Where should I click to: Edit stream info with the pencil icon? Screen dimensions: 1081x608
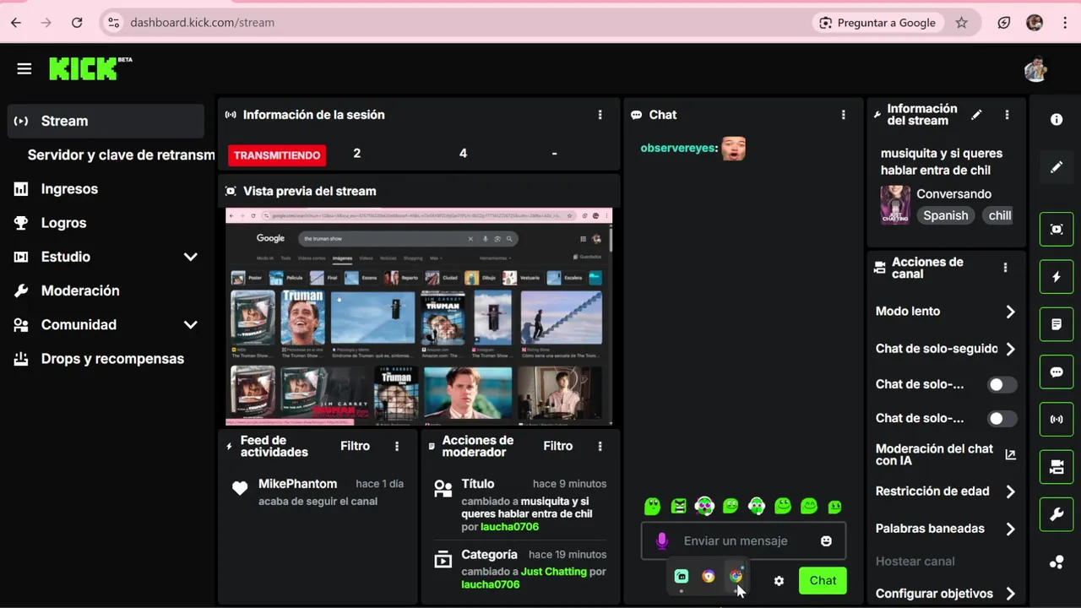pos(976,115)
